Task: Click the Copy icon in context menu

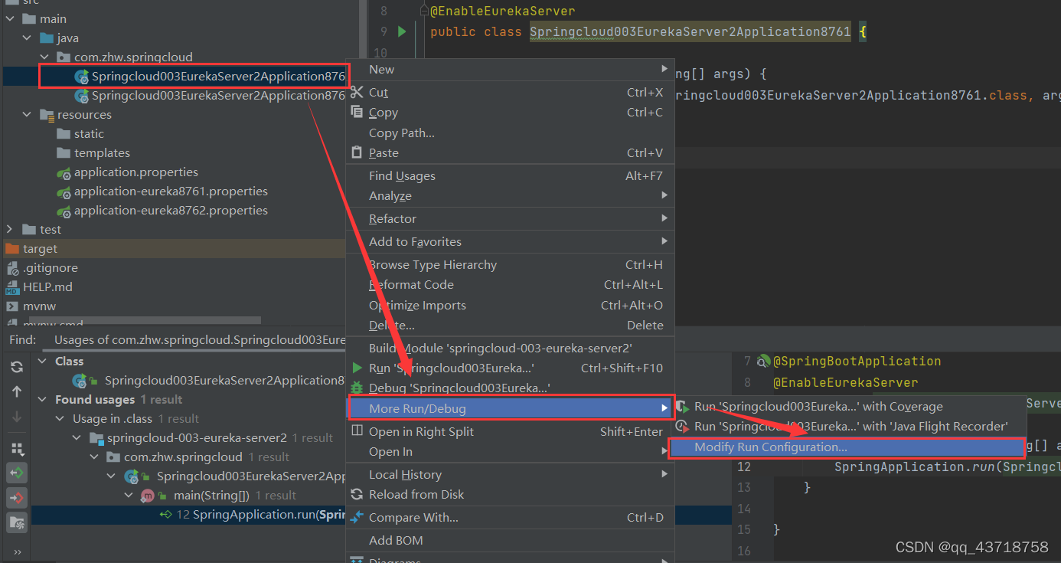Action: coord(357,112)
